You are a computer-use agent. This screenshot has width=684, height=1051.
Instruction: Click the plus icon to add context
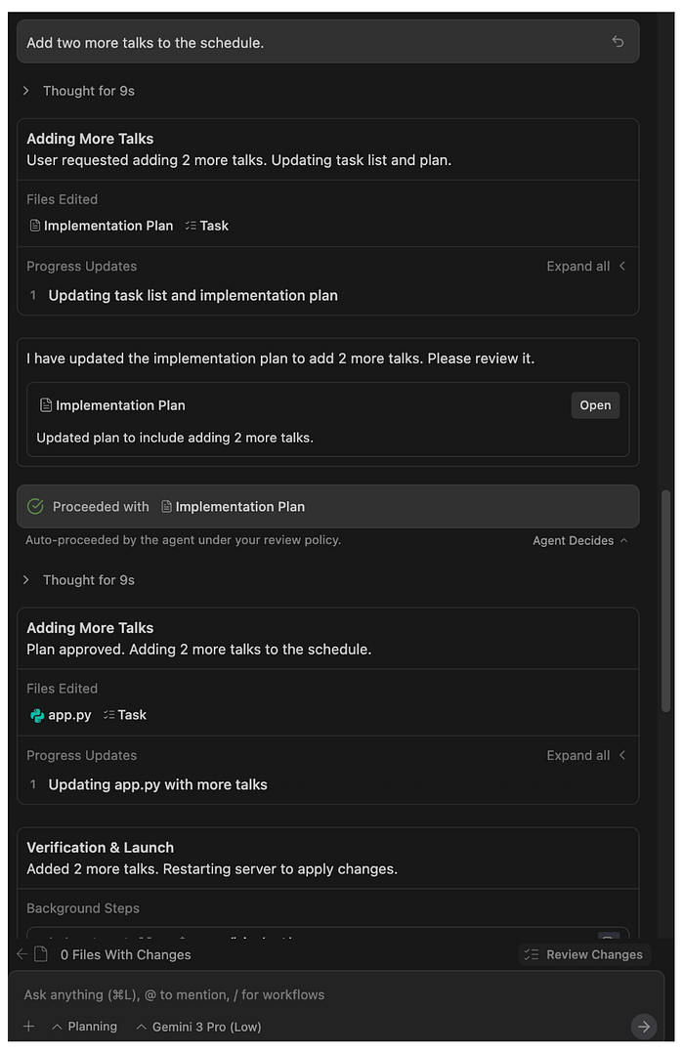29,1027
